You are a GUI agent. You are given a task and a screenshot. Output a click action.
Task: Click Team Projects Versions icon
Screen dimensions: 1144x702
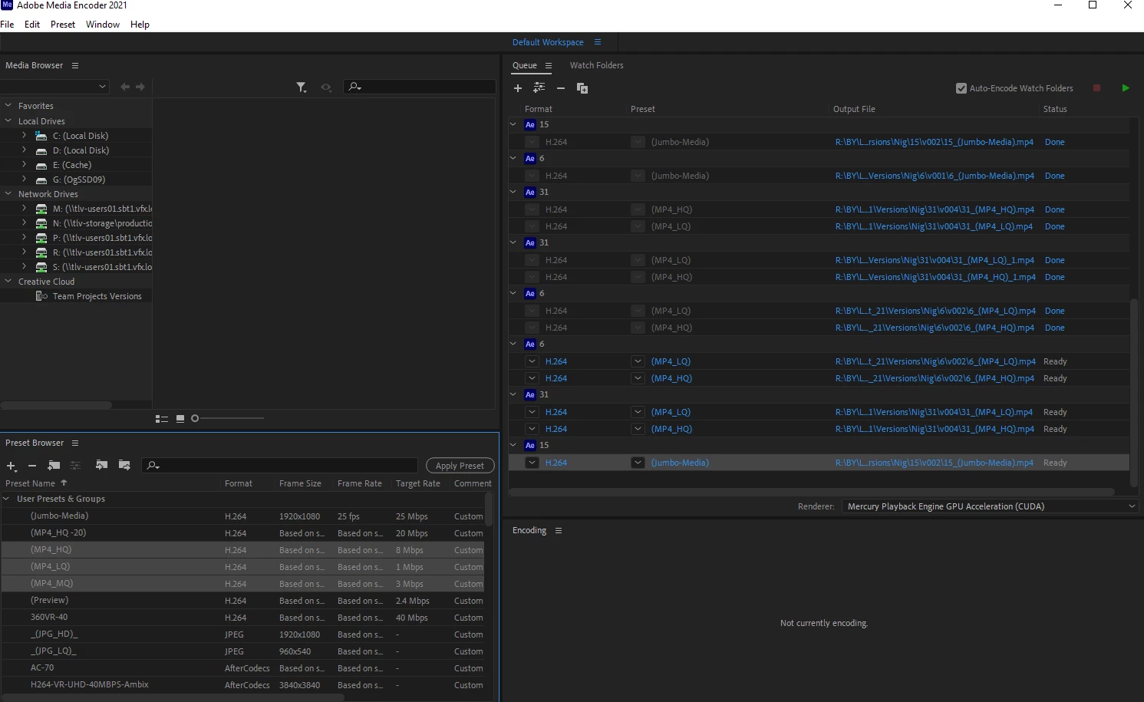click(41, 296)
